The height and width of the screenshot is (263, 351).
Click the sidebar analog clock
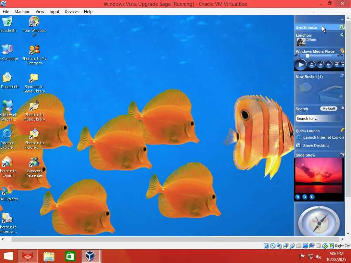319,222
